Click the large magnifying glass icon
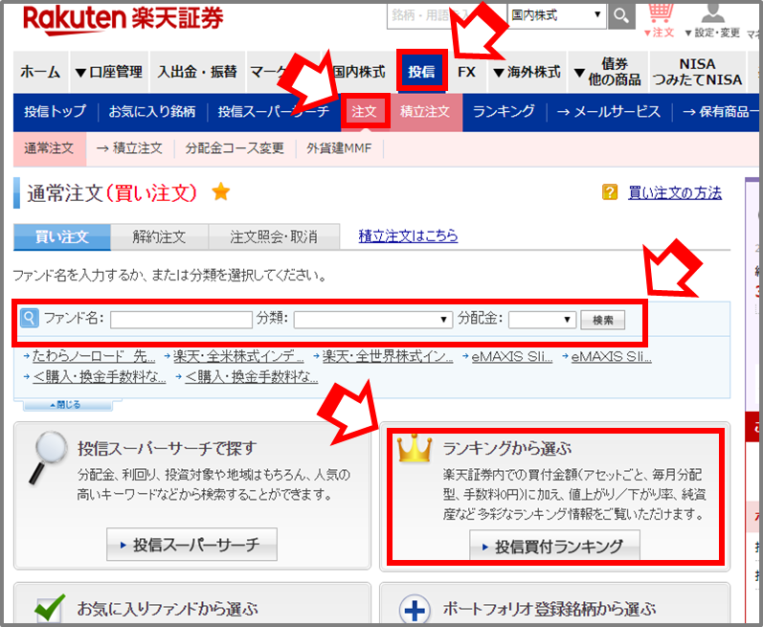763x627 pixels. point(48,458)
